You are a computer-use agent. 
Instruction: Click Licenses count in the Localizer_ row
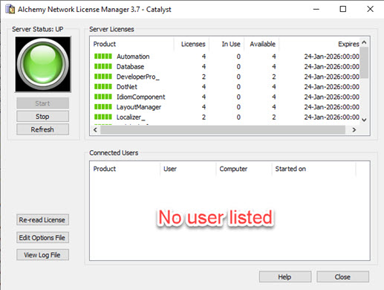(204, 117)
